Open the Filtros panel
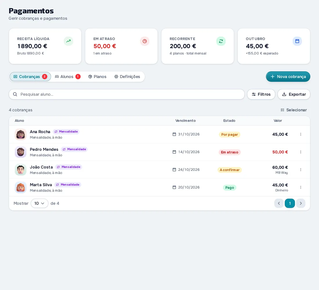This screenshot has width=319, height=290. pyautogui.click(x=261, y=94)
